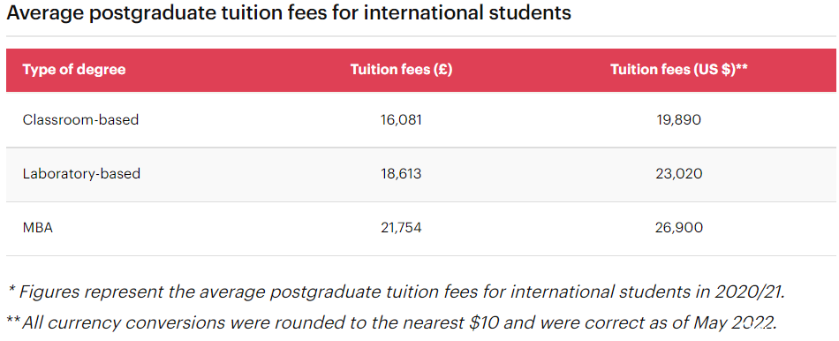Screen dimensions: 839x341
Task: Select the Classroom-based row label
Action: coord(80,120)
